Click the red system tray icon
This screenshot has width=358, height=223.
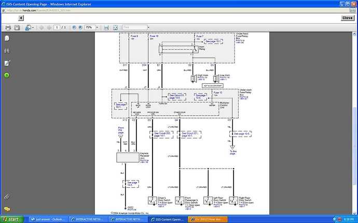pyautogui.click(x=339, y=219)
